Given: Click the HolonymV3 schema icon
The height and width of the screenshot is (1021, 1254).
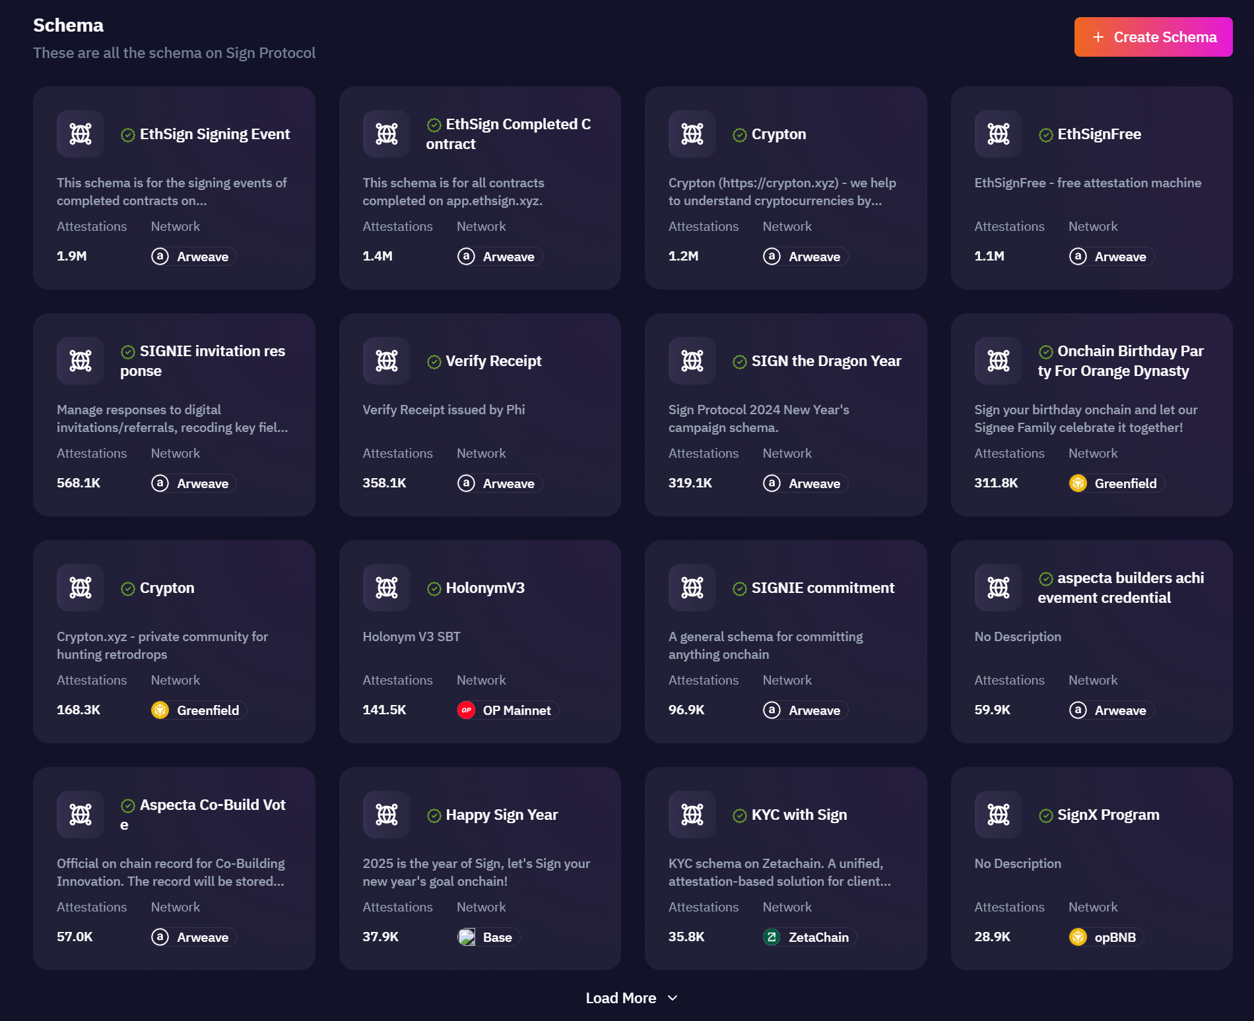Looking at the screenshot, I should pyautogui.click(x=387, y=588).
